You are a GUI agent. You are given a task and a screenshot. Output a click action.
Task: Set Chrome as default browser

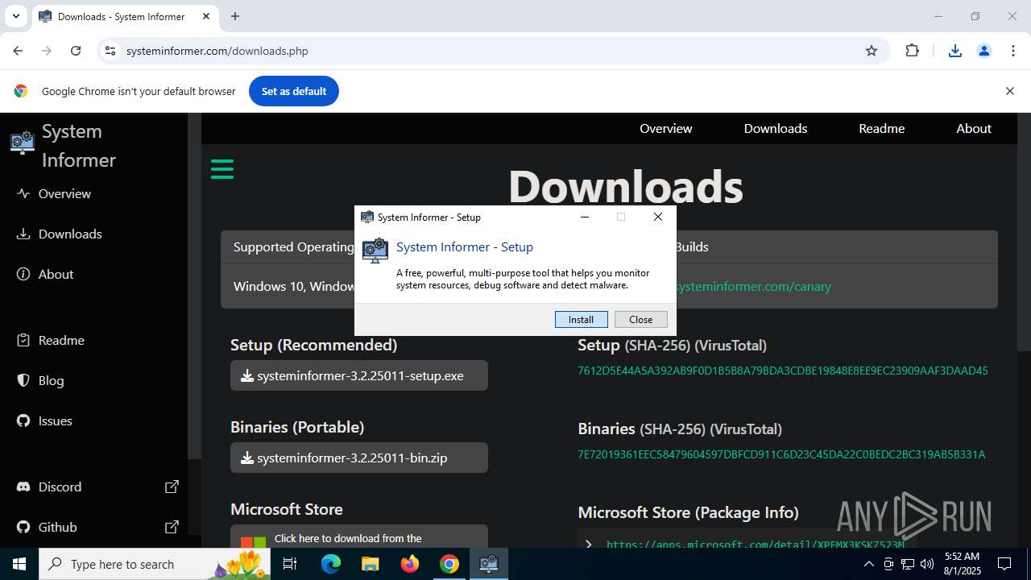294,91
